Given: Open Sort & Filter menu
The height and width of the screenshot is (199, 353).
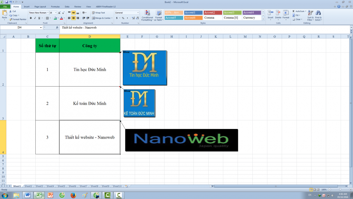Looking at the screenshot, I should [x=310, y=16].
